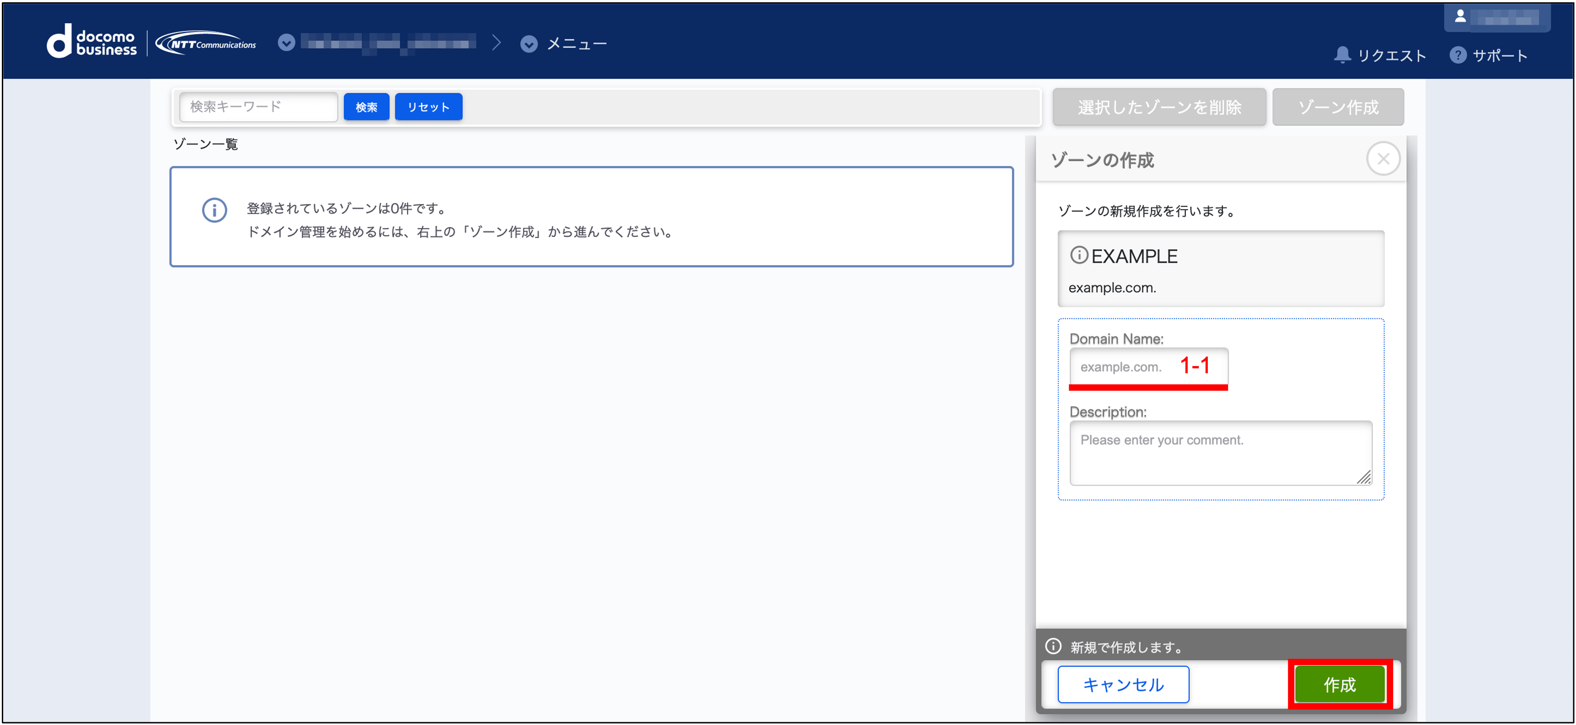
Task: Click the breadcrumb arrow separator
Action: 496,43
